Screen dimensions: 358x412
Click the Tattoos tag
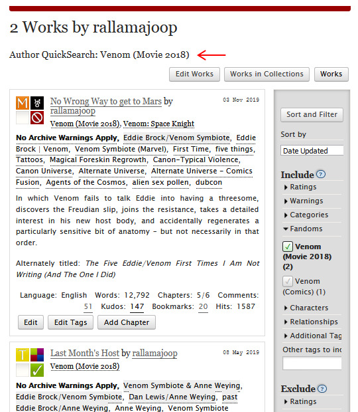29,159
